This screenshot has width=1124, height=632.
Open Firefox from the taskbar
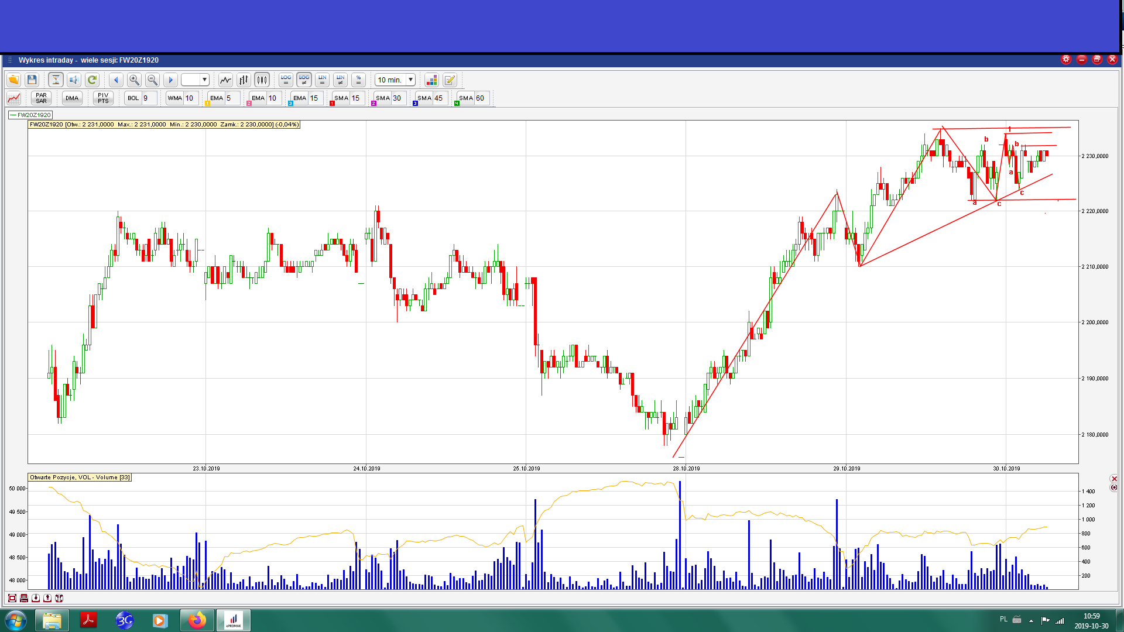[197, 620]
